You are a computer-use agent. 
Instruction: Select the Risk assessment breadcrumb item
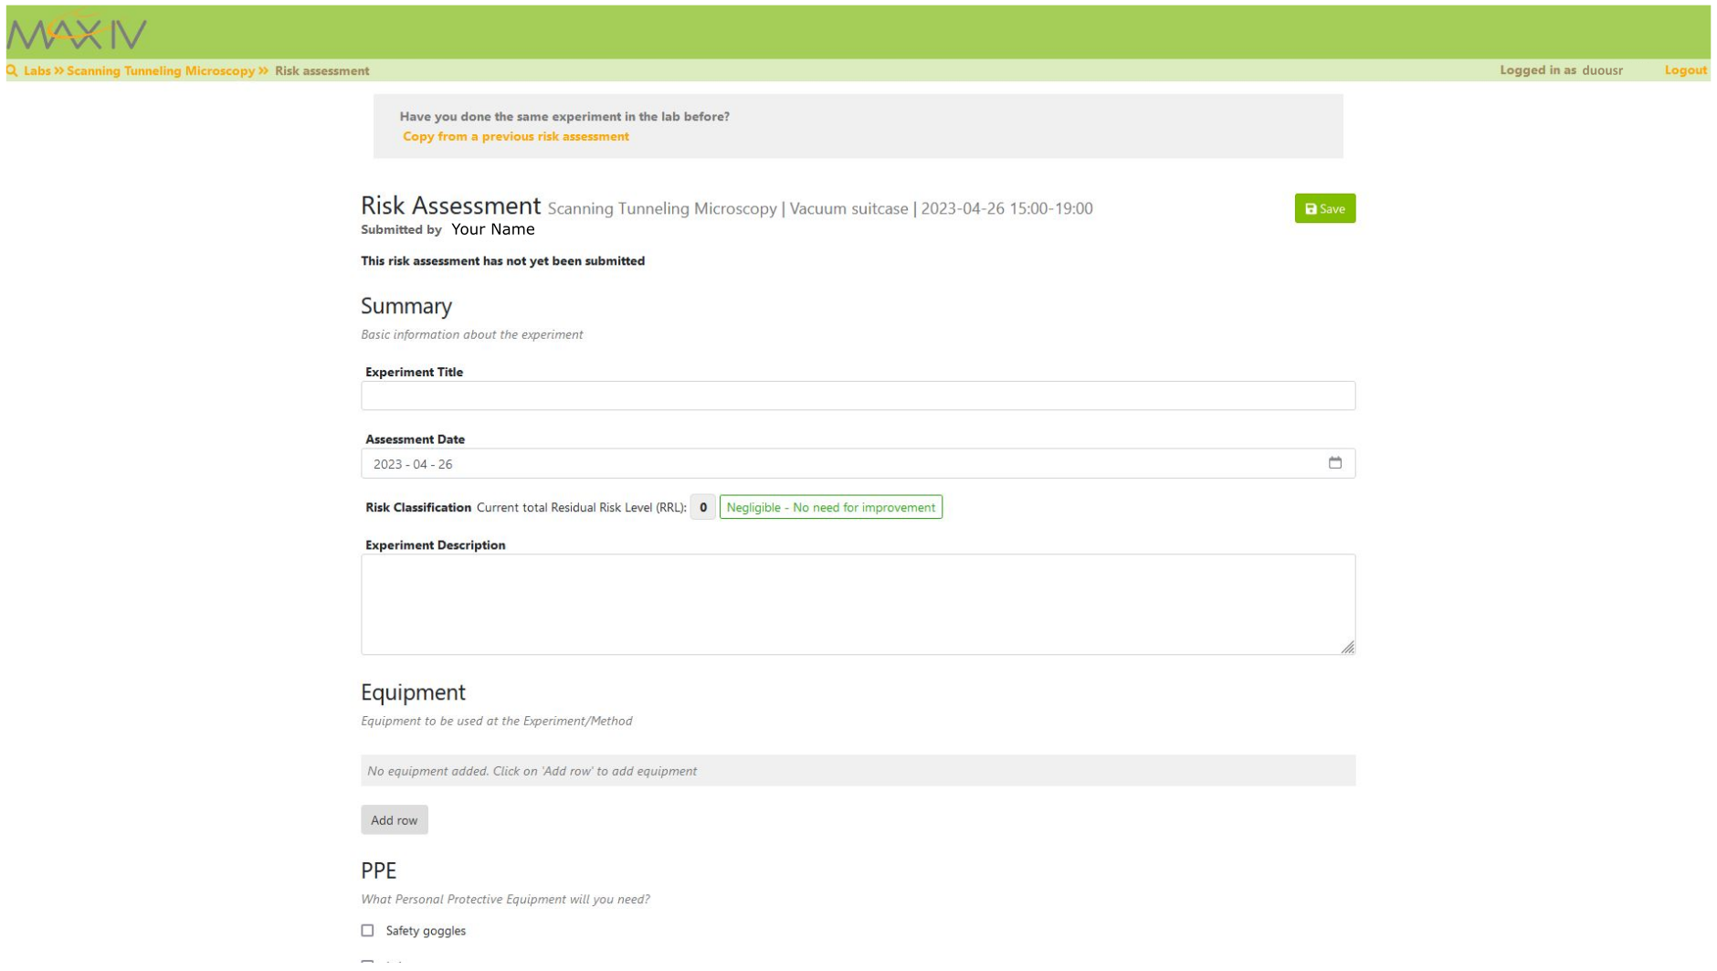(321, 70)
